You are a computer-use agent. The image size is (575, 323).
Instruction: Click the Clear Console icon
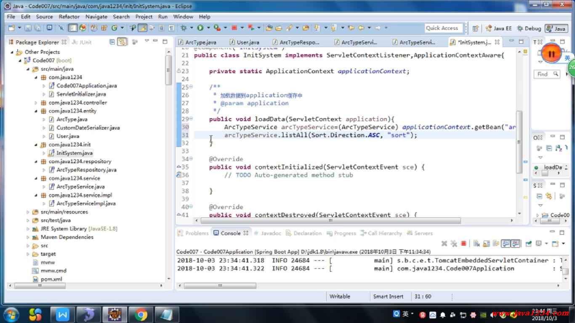point(477,244)
